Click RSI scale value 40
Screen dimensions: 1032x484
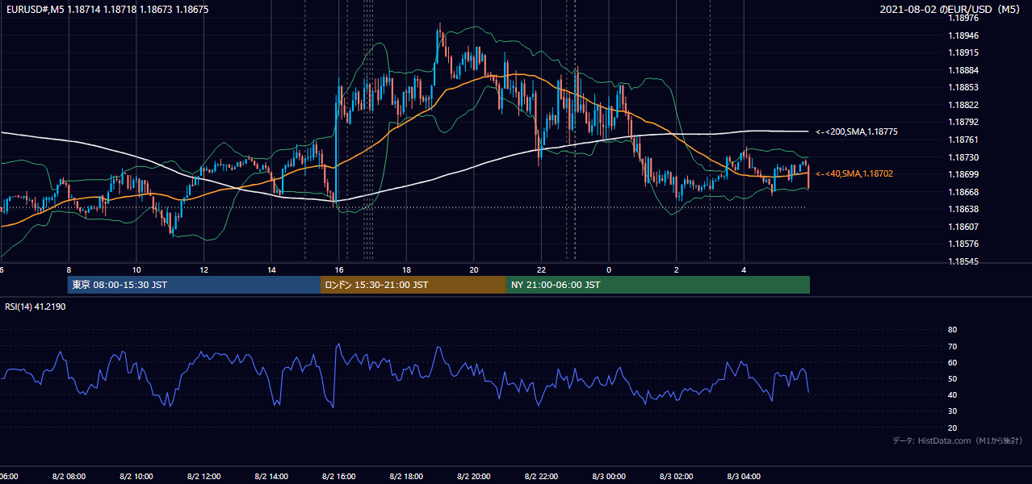pos(952,394)
